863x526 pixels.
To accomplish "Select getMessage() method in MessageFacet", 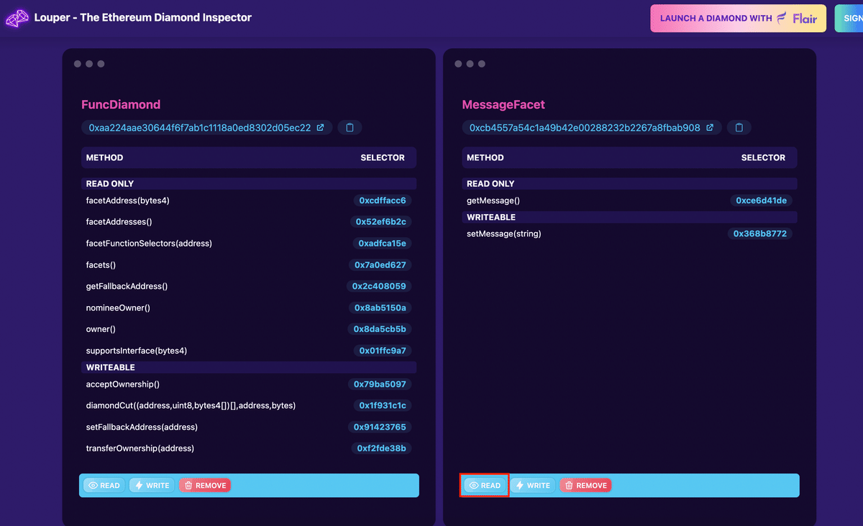I will [x=493, y=200].
